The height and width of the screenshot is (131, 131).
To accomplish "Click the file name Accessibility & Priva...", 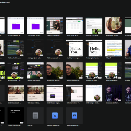I will point(112,35).
